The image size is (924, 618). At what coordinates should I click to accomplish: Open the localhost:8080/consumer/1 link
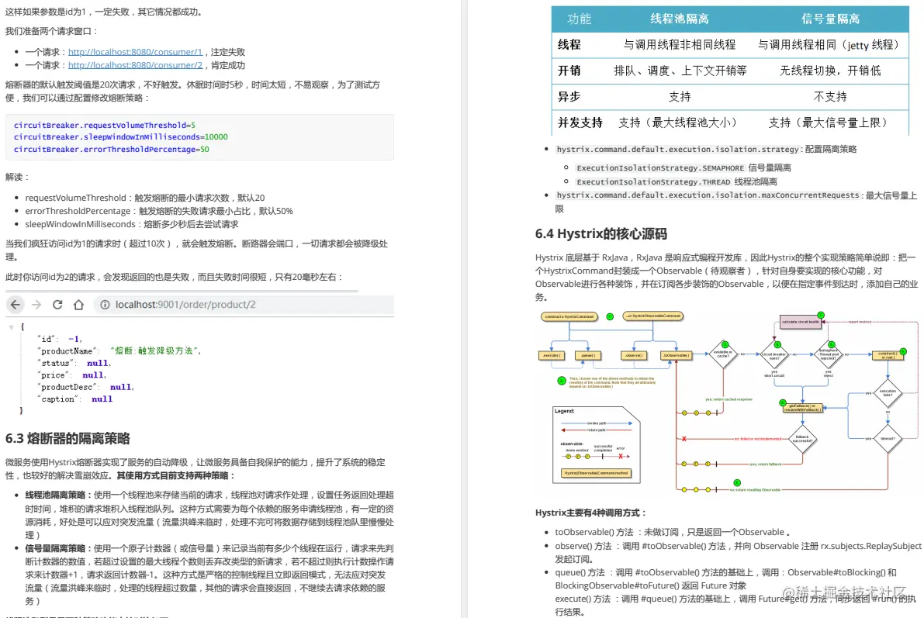(x=135, y=52)
